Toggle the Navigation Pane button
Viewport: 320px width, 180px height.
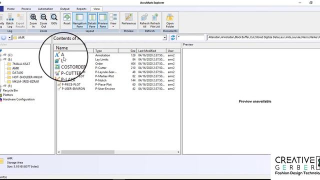(79, 20)
